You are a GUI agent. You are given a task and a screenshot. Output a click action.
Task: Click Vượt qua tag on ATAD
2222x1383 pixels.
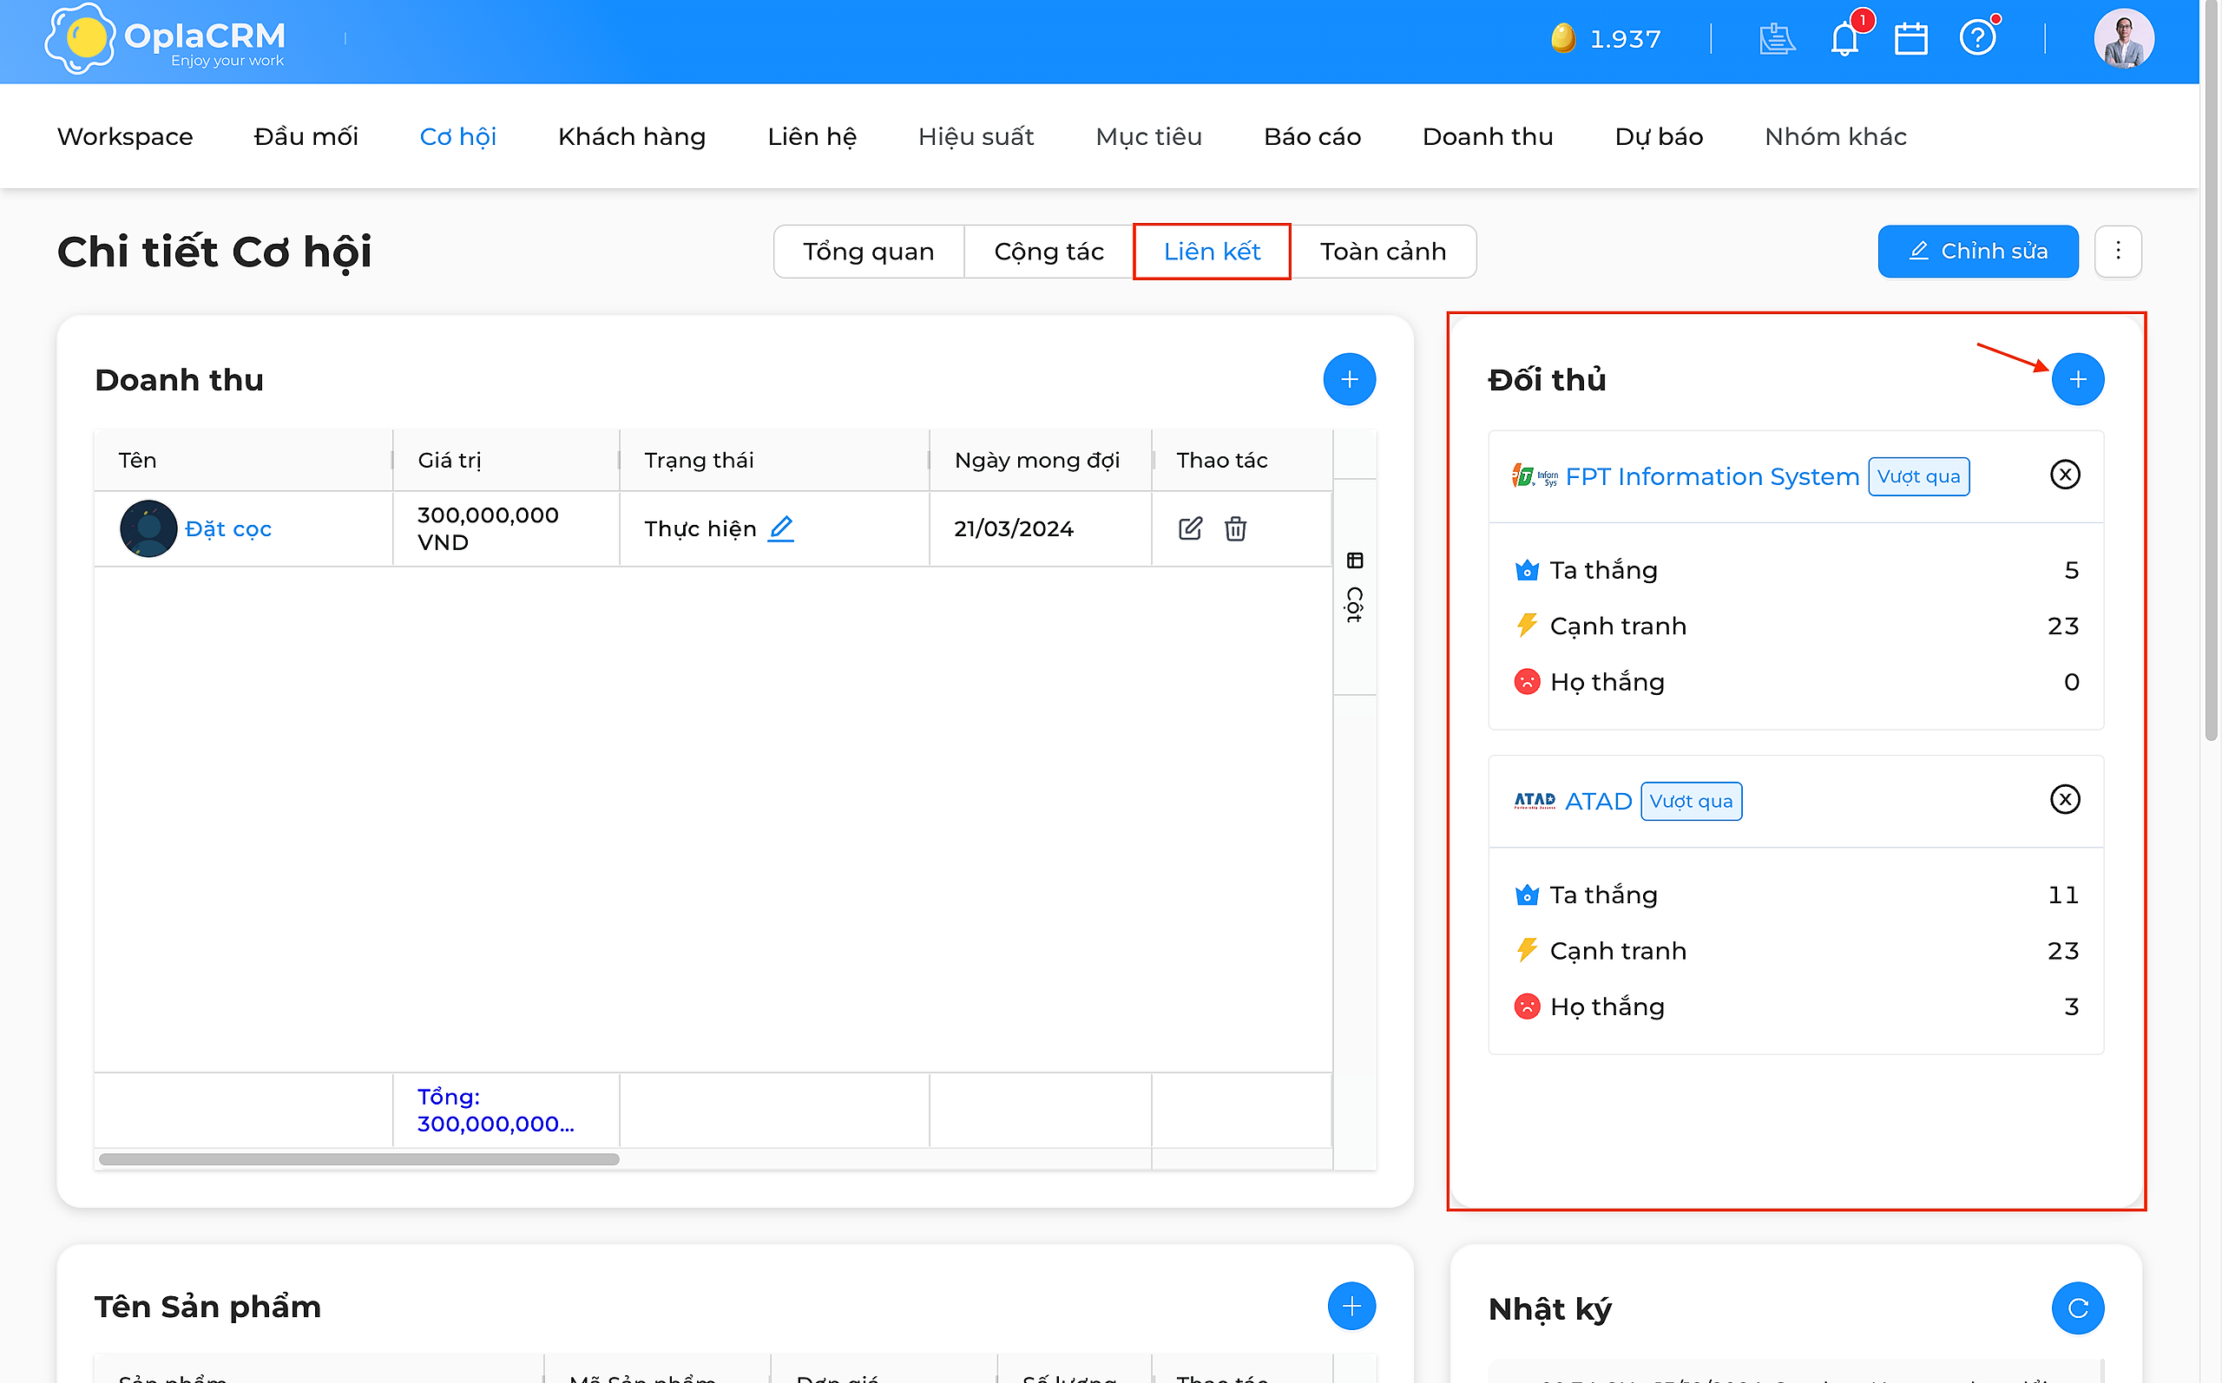coord(1691,800)
